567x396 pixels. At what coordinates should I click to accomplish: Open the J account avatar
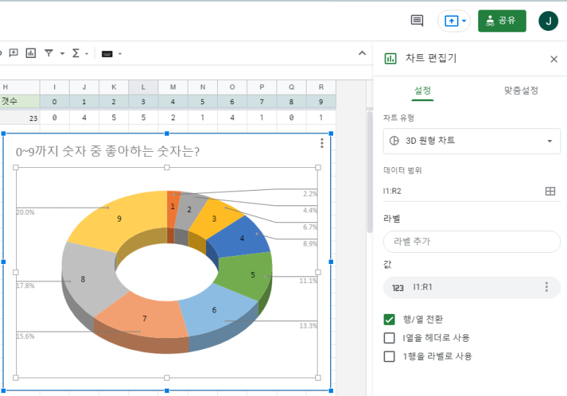[x=548, y=21]
